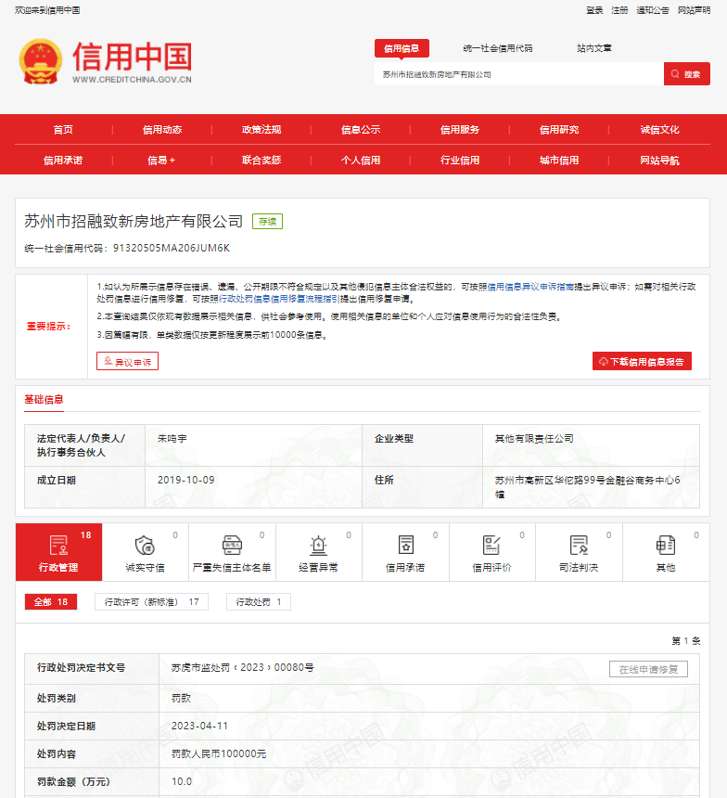Open the 行政管理 category icon tab
727x798 pixels.
pyautogui.click(x=59, y=552)
